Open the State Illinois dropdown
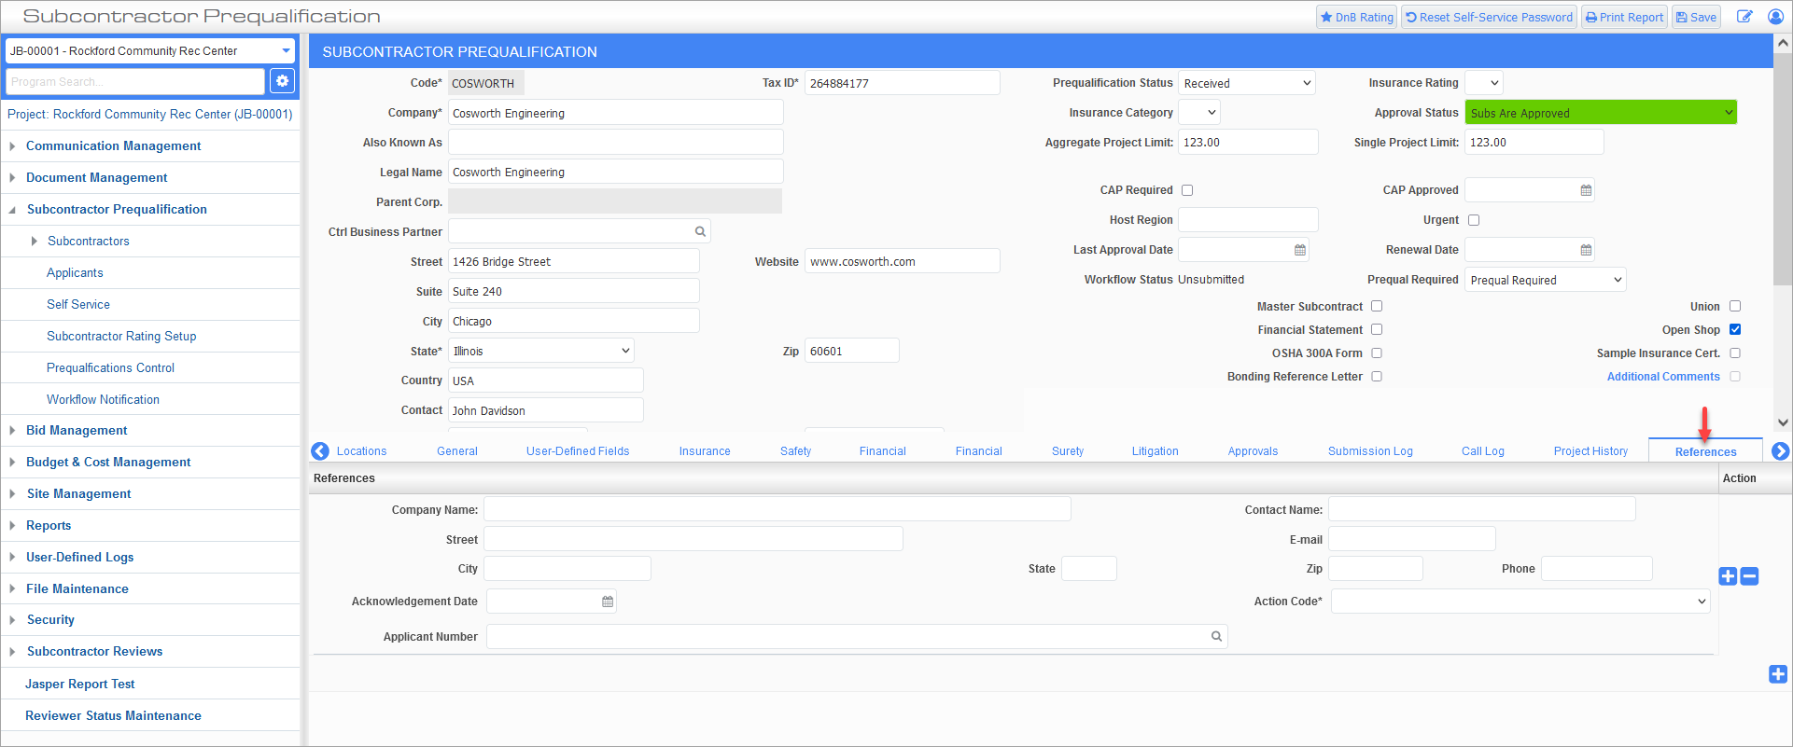1793x747 pixels. (540, 351)
